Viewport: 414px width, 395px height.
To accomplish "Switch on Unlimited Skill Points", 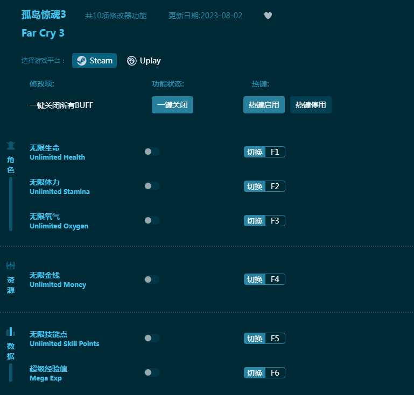I will [x=152, y=338].
